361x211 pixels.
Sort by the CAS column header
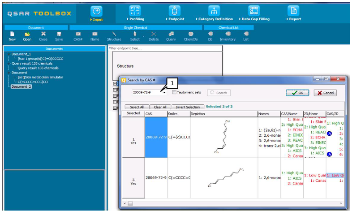point(156,114)
